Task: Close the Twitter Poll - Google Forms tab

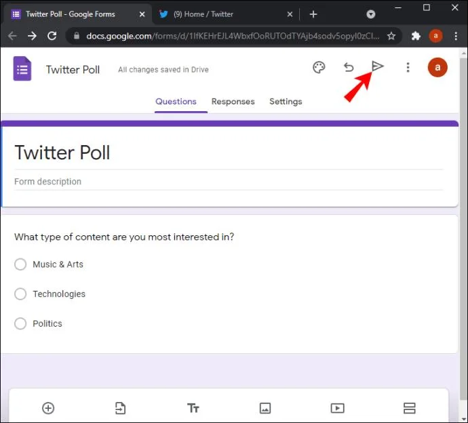Action: [x=142, y=14]
